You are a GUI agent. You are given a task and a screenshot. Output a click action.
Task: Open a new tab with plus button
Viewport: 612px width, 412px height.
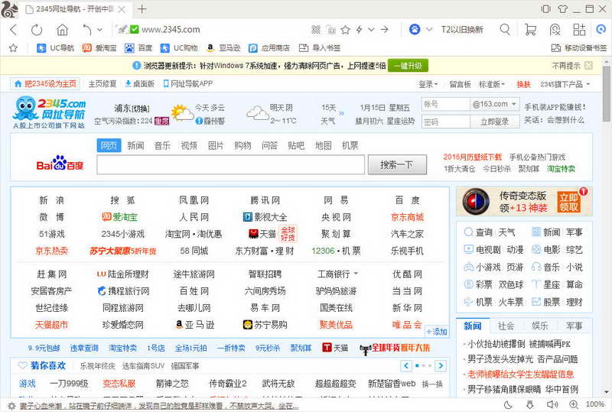(x=142, y=9)
